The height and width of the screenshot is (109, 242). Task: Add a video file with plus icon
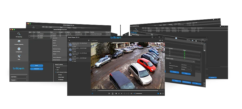(x=69, y=40)
